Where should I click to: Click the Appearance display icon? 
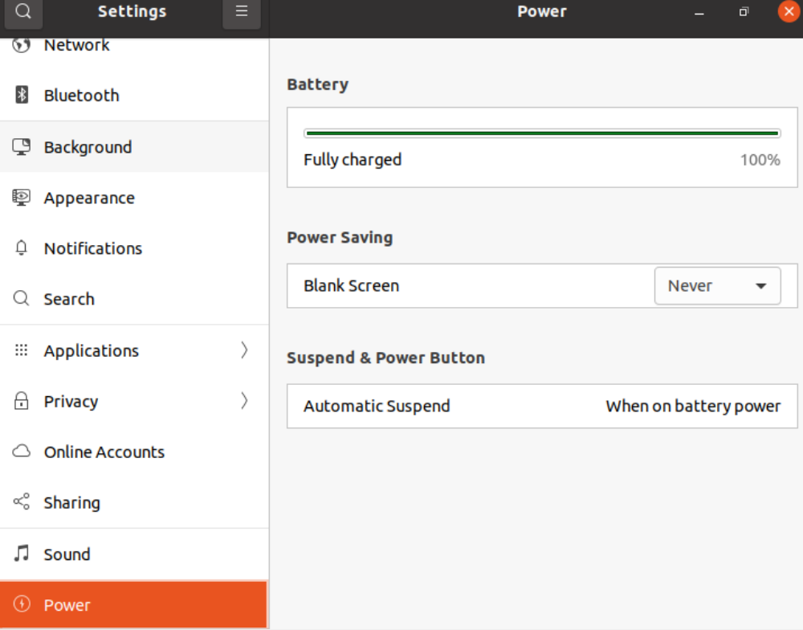tap(22, 198)
